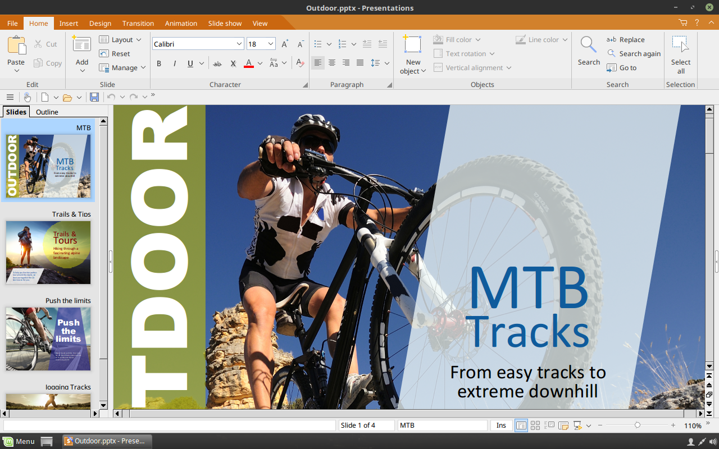Click the Copy button
Image resolution: width=719 pixels, height=449 pixels.
point(48,63)
